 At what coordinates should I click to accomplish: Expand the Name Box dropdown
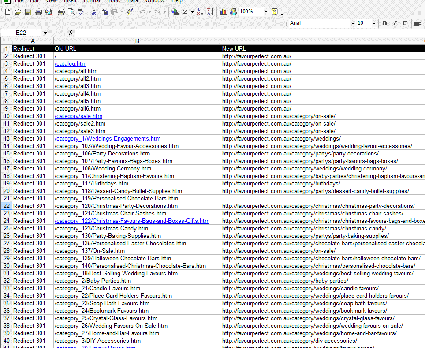45,33
